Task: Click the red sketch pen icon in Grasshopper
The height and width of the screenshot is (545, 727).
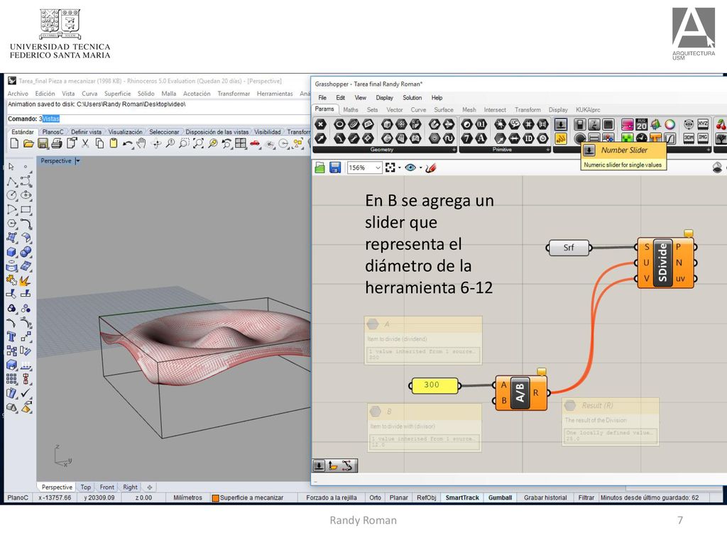Action: coord(431,167)
